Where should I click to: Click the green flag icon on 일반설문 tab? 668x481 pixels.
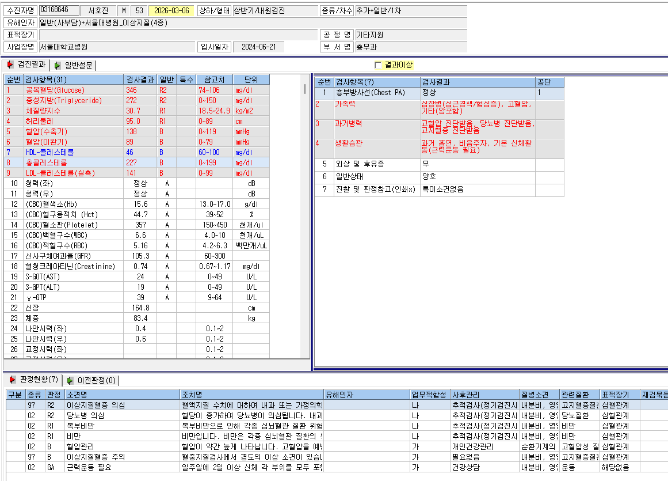[x=58, y=65]
